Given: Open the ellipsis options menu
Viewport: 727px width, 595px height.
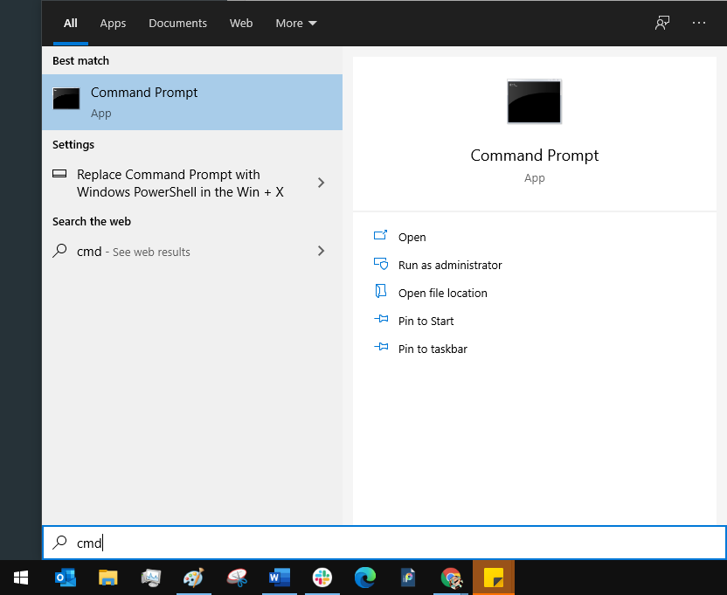Looking at the screenshot, I should pos(699,23).
